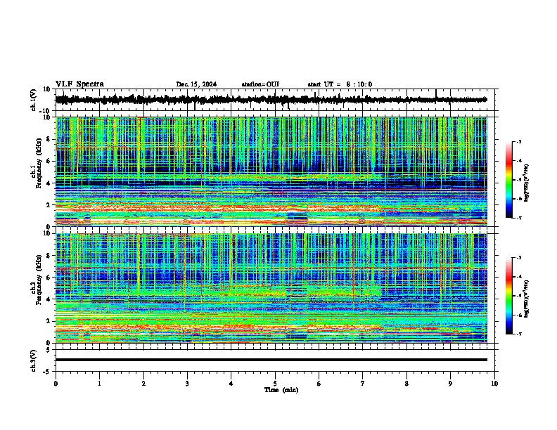
Task: Click the "-7" label on ch.1 color scale
Action: (x=519, y=218)
